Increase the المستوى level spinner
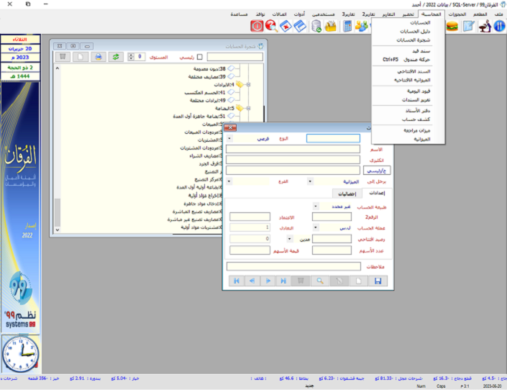Viewport: 507px width, 390px height. click(x=131, y=54)
